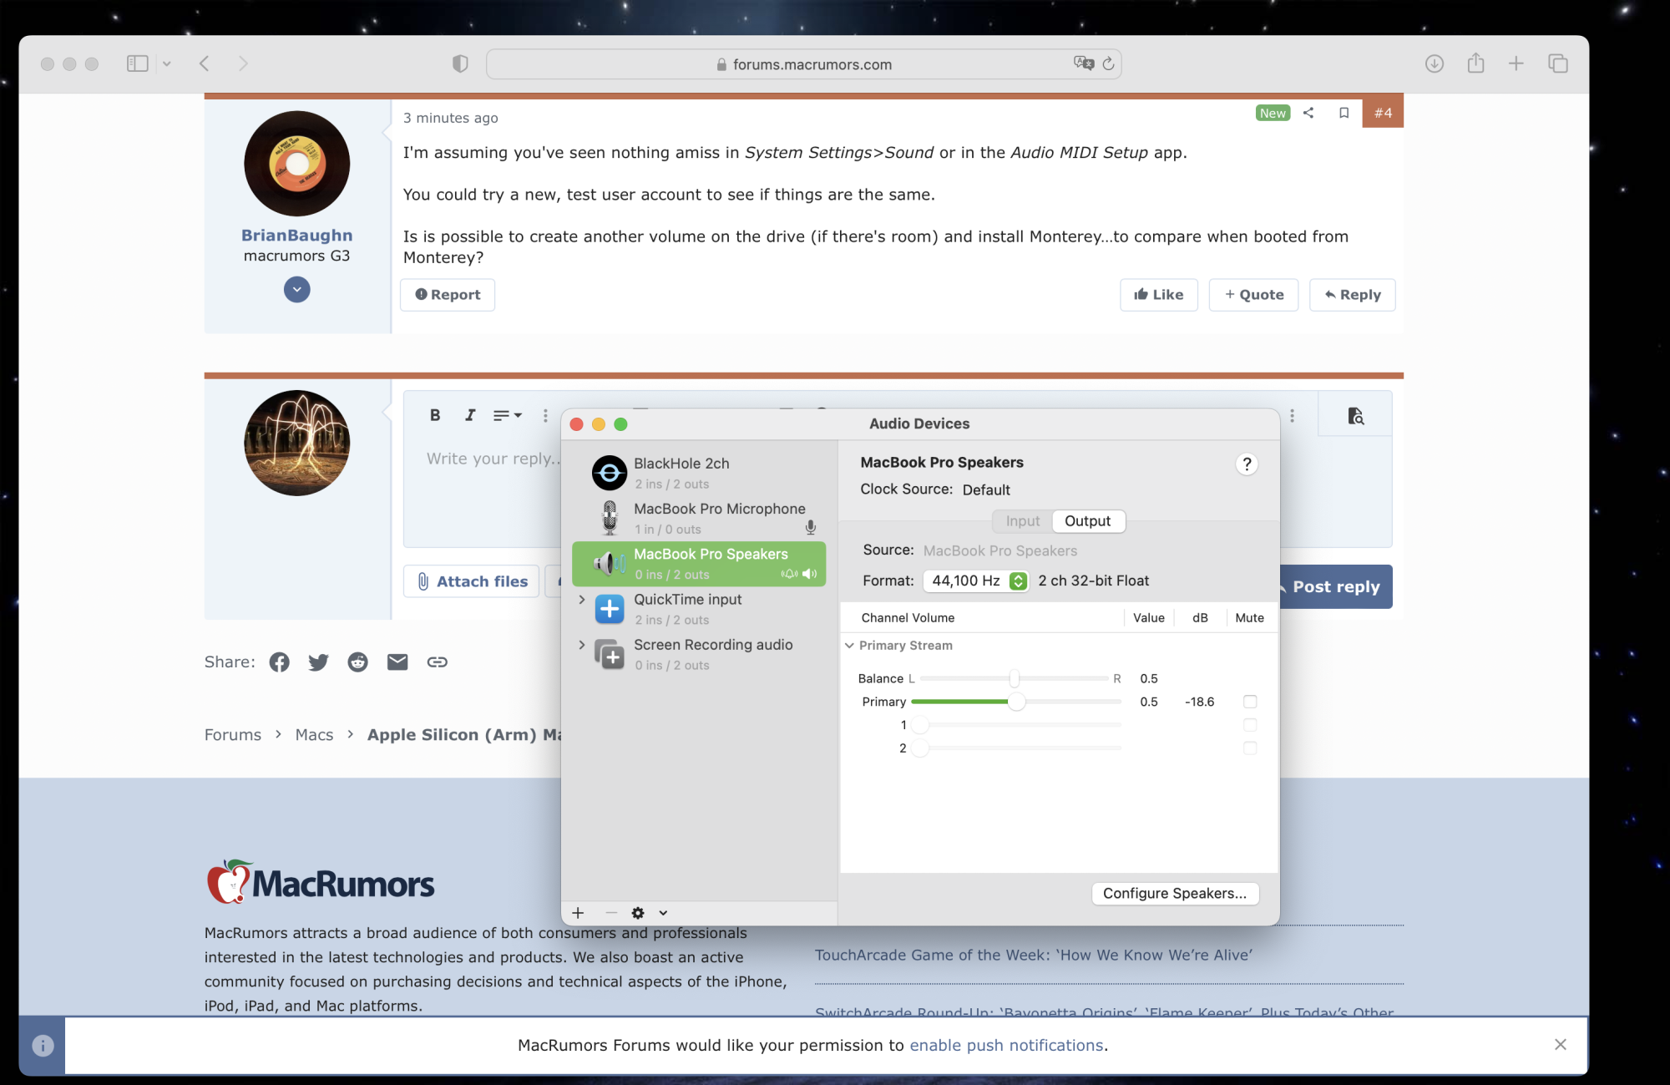Expand Screen Recording audio device
Image resolution: width=1670 pixels, height=1085 pixels.
pos(582,645)
